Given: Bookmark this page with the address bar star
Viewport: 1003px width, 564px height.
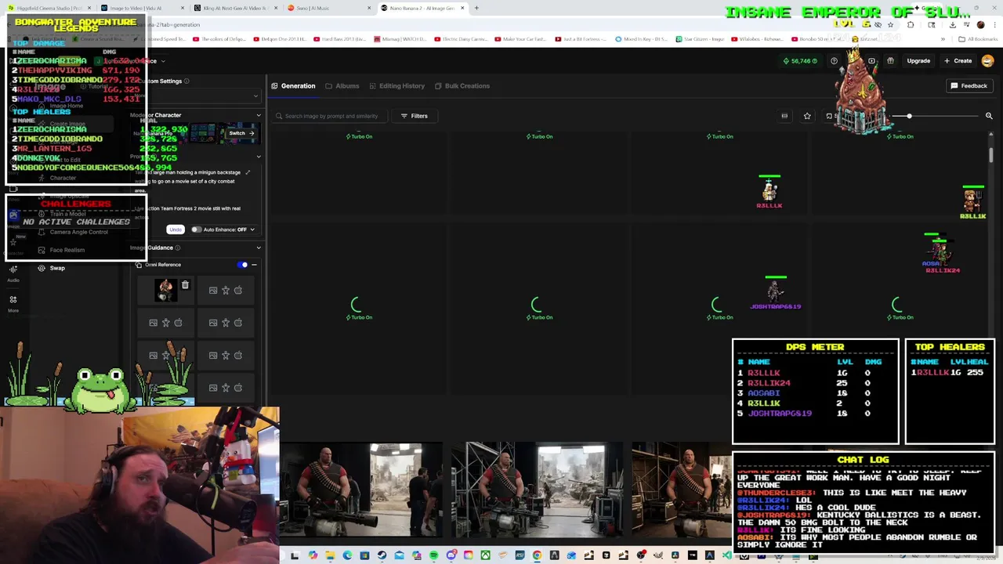Looking at the screenshot, I should coord(890,24).
